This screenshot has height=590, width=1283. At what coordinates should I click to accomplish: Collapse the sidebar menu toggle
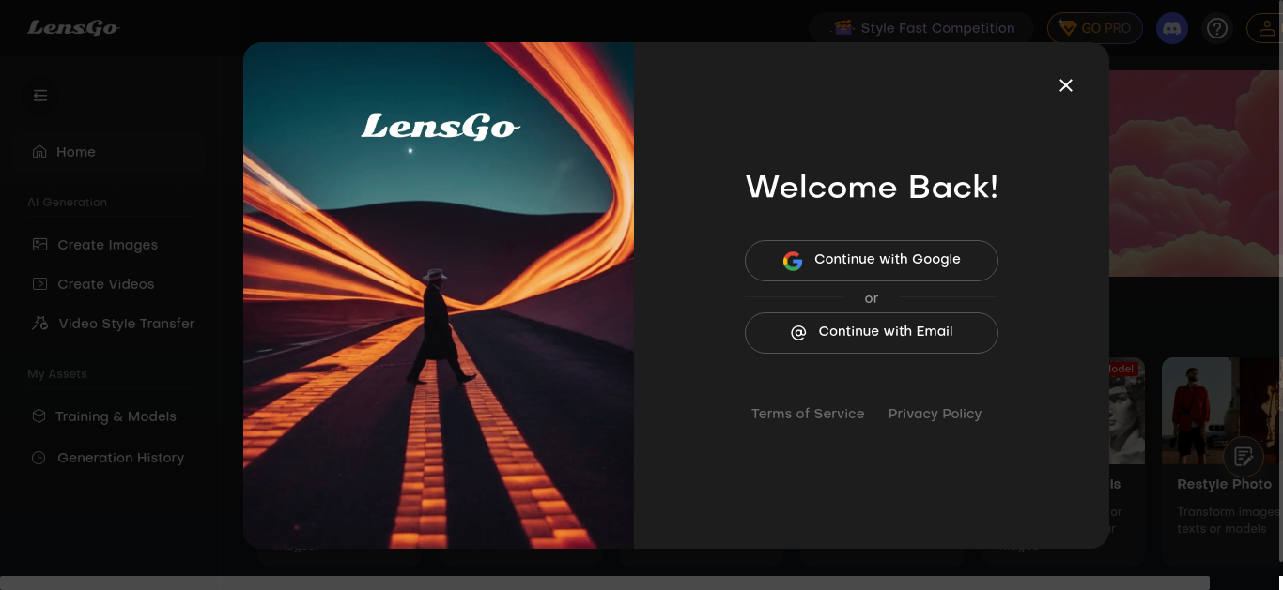40,95
